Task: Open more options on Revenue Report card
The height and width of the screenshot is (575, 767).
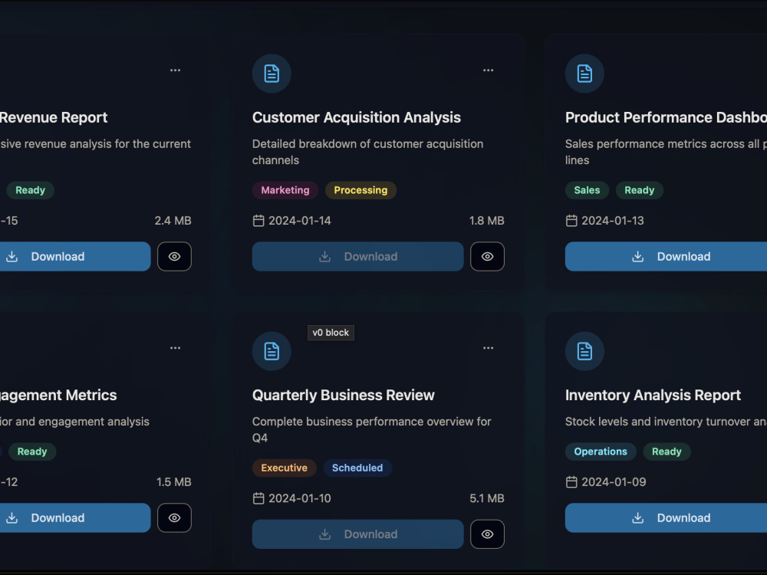Action: (175, 71)
